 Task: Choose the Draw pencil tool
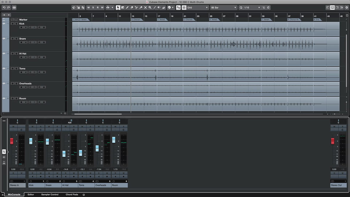[127, 8]
